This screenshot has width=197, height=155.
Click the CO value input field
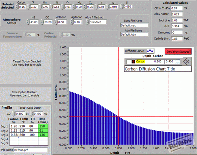[48, 22]
